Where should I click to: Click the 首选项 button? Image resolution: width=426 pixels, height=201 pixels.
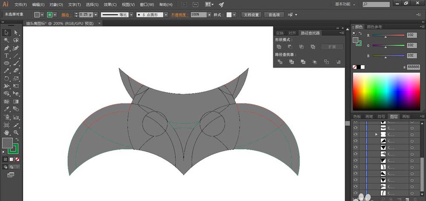point(273,14)
